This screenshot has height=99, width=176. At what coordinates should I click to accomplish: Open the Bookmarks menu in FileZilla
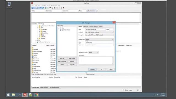tap(54, 6)
